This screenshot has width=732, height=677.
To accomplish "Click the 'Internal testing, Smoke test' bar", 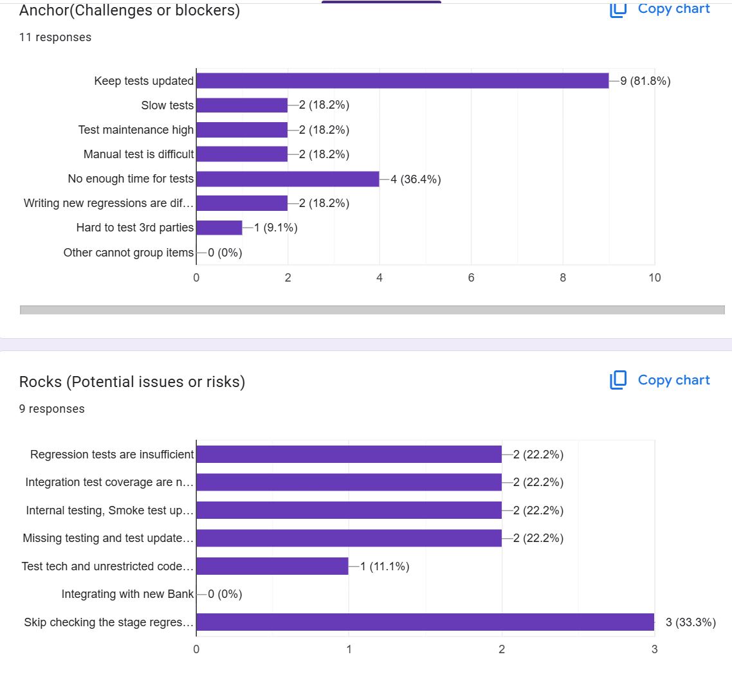I will click(x=349, y=510).
